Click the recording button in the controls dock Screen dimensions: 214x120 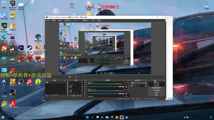click(x=156, y=85)
